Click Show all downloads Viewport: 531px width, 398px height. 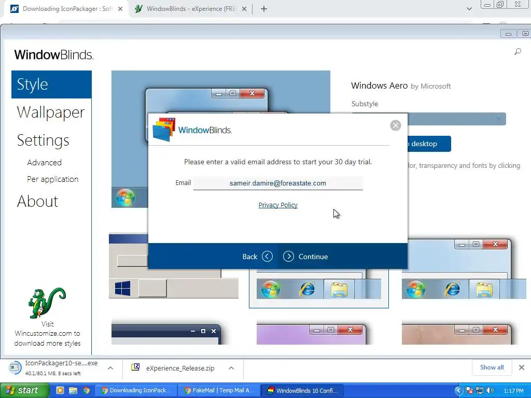click(x=492, y=367)
